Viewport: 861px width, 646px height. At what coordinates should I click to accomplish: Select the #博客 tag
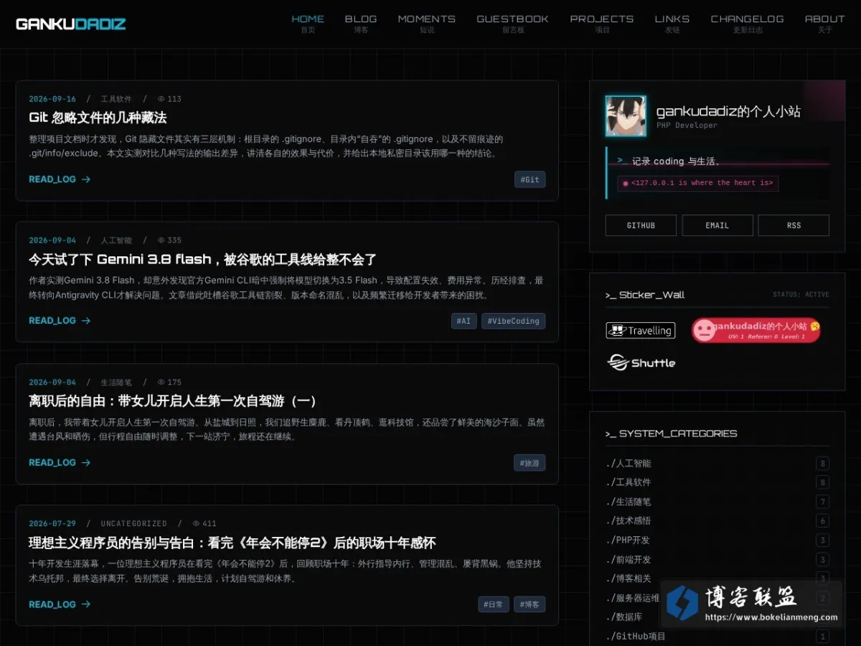[x=530, y=604]
